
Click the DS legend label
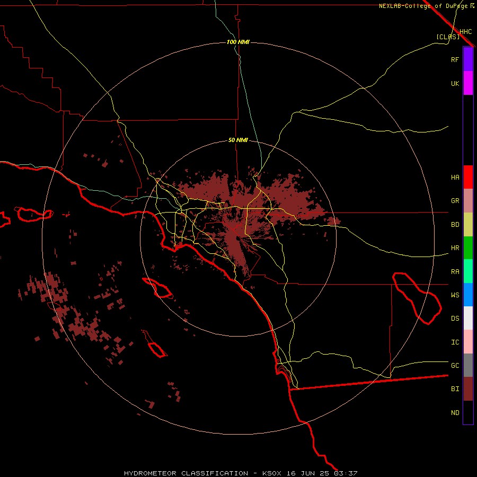(455, 319)
